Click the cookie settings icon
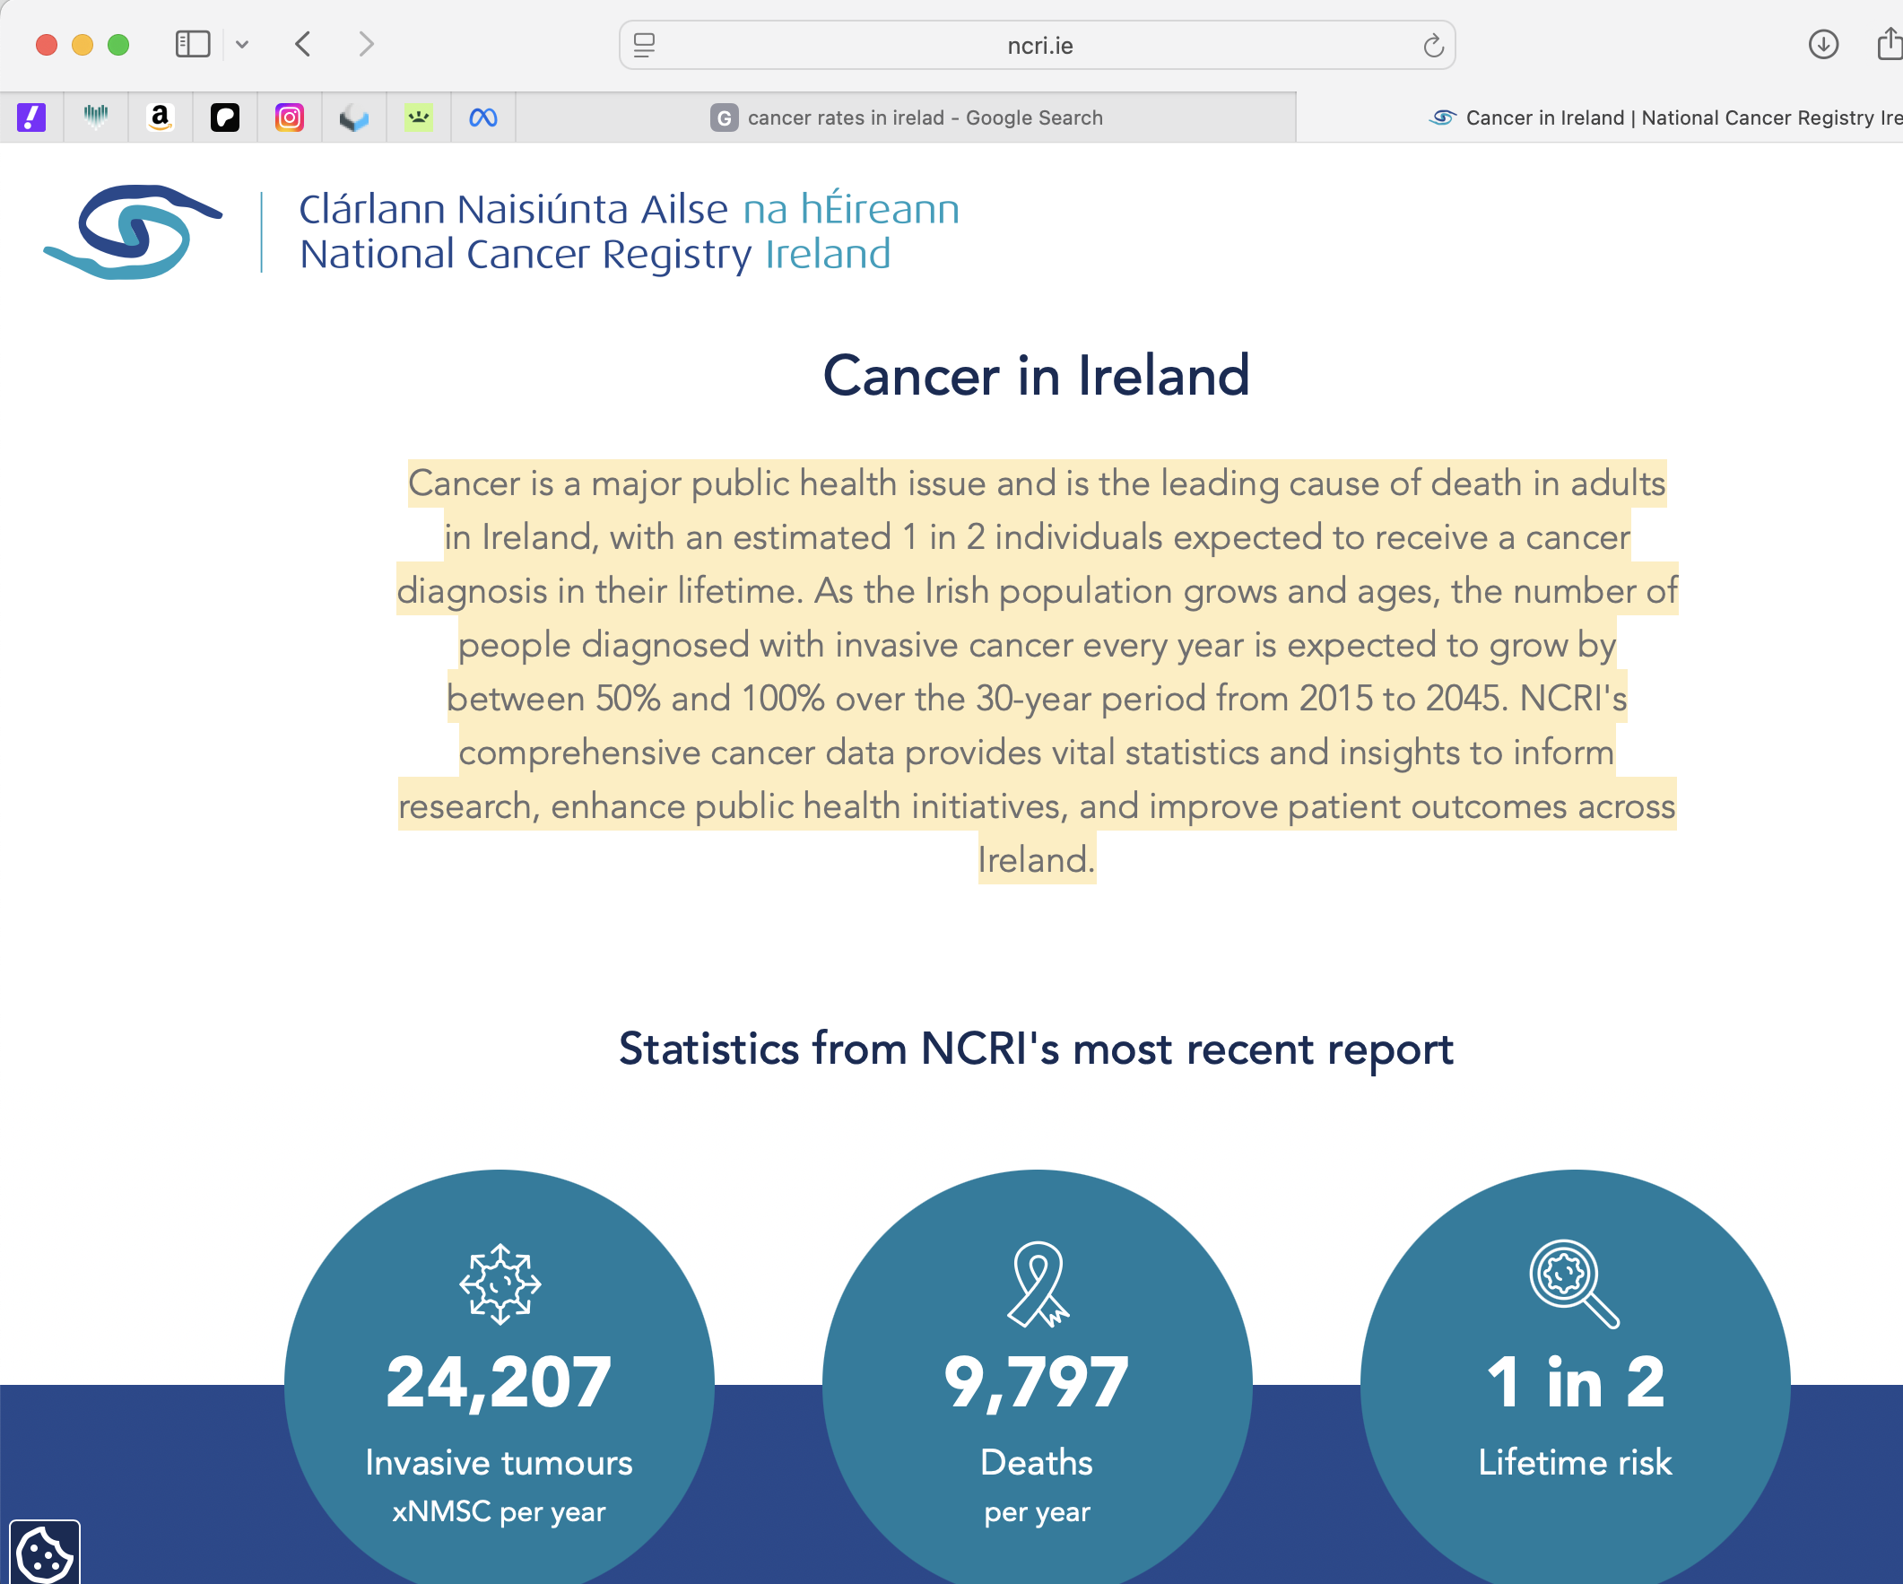The height and width of the screenshot is (1584, 1903). pyautogui.click(x=45, y=1554)
